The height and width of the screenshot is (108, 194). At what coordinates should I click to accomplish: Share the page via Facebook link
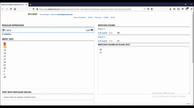click(x=82, y=17)
